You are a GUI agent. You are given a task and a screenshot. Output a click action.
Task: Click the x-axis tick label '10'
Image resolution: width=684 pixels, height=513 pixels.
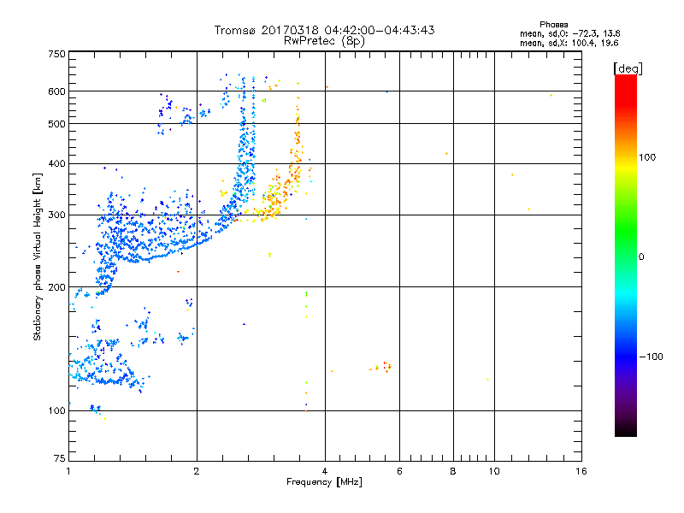point(494,471)
